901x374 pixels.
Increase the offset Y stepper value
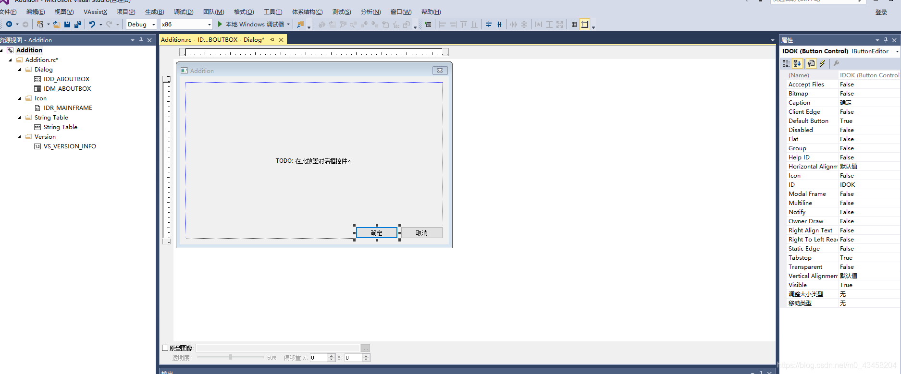pos(366,356)
